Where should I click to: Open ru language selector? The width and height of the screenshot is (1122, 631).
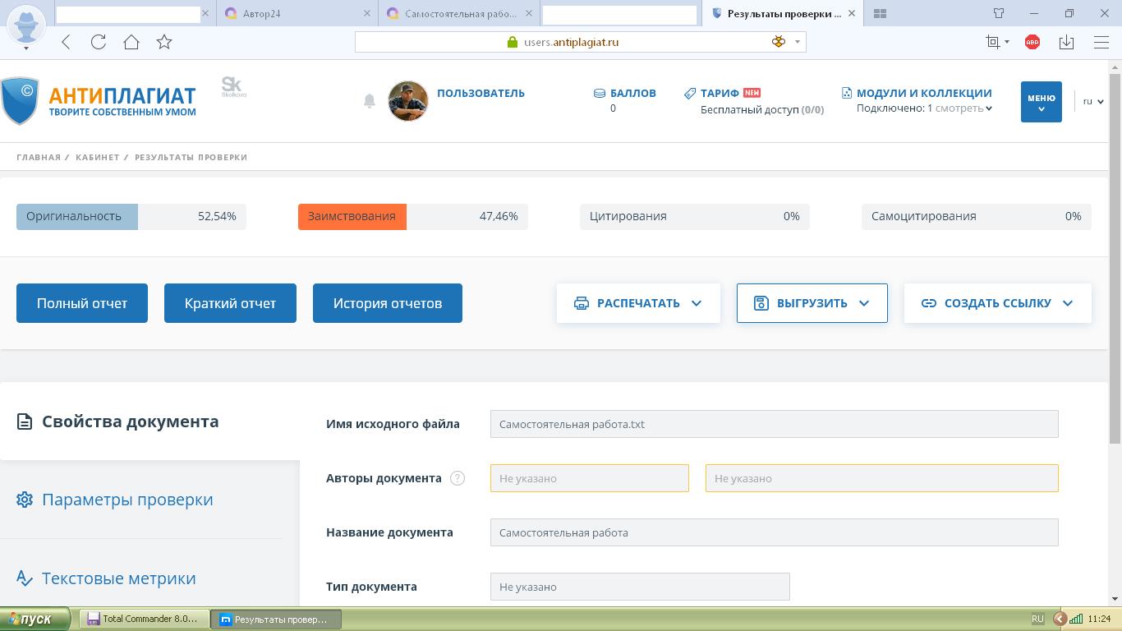click(x=1092, y=102)
